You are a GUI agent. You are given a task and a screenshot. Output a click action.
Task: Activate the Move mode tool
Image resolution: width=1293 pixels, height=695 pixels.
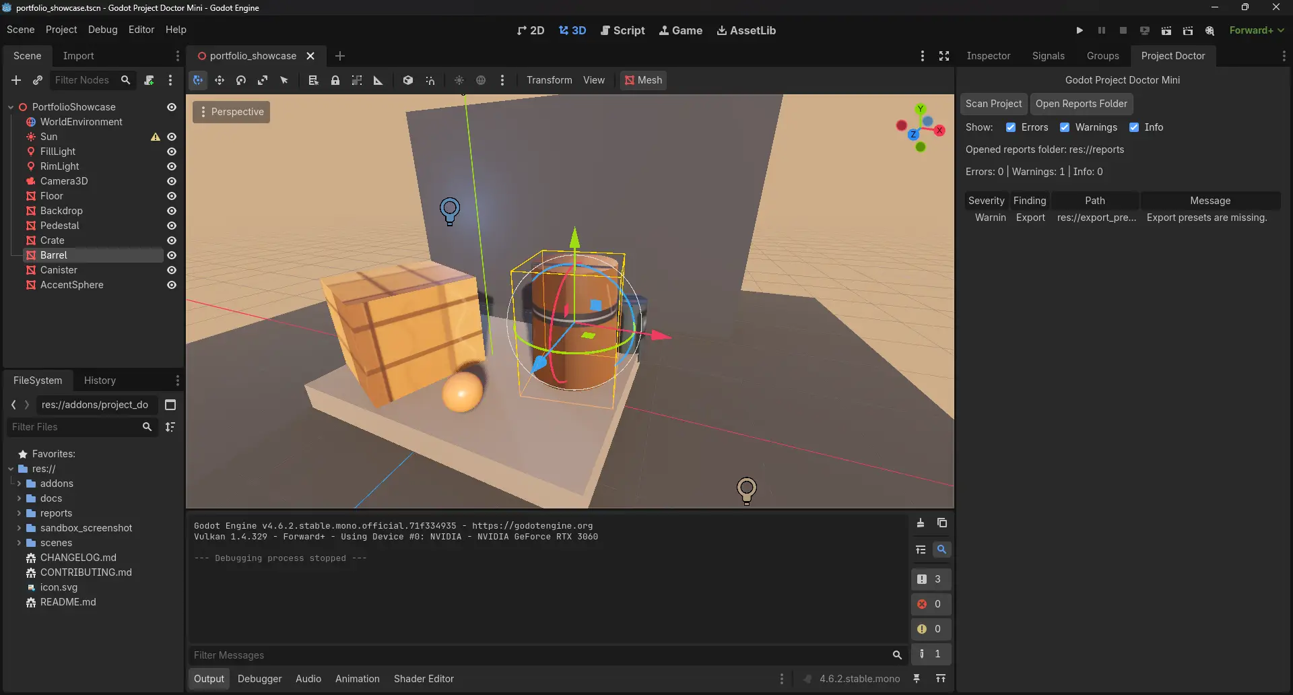click(x=220, y=80)
